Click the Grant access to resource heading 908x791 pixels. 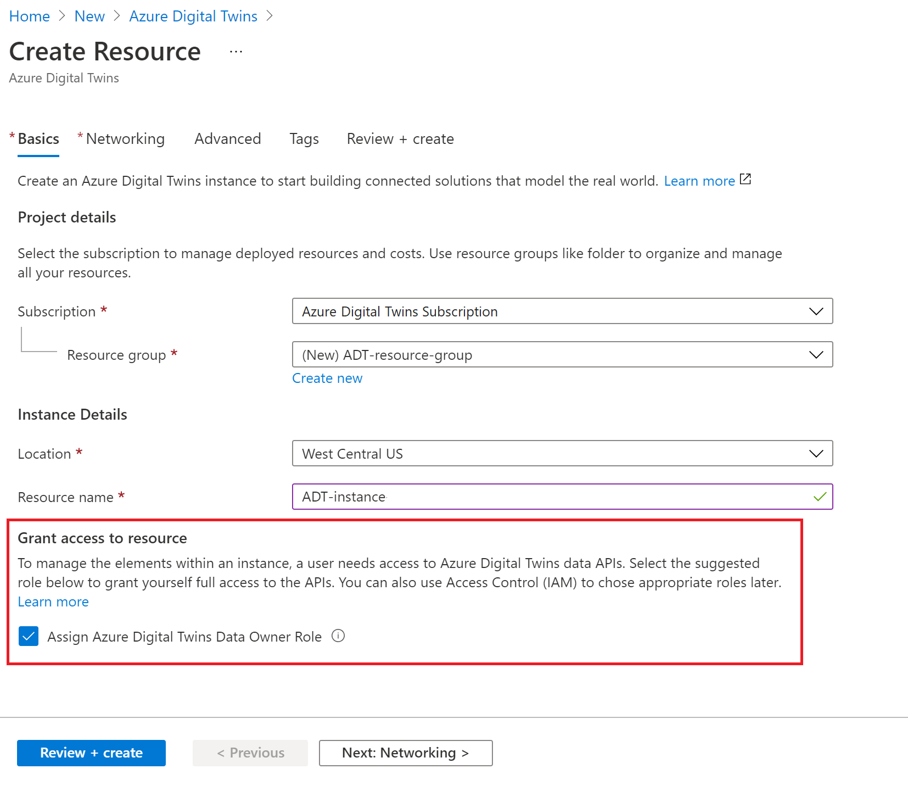[102, 538]
